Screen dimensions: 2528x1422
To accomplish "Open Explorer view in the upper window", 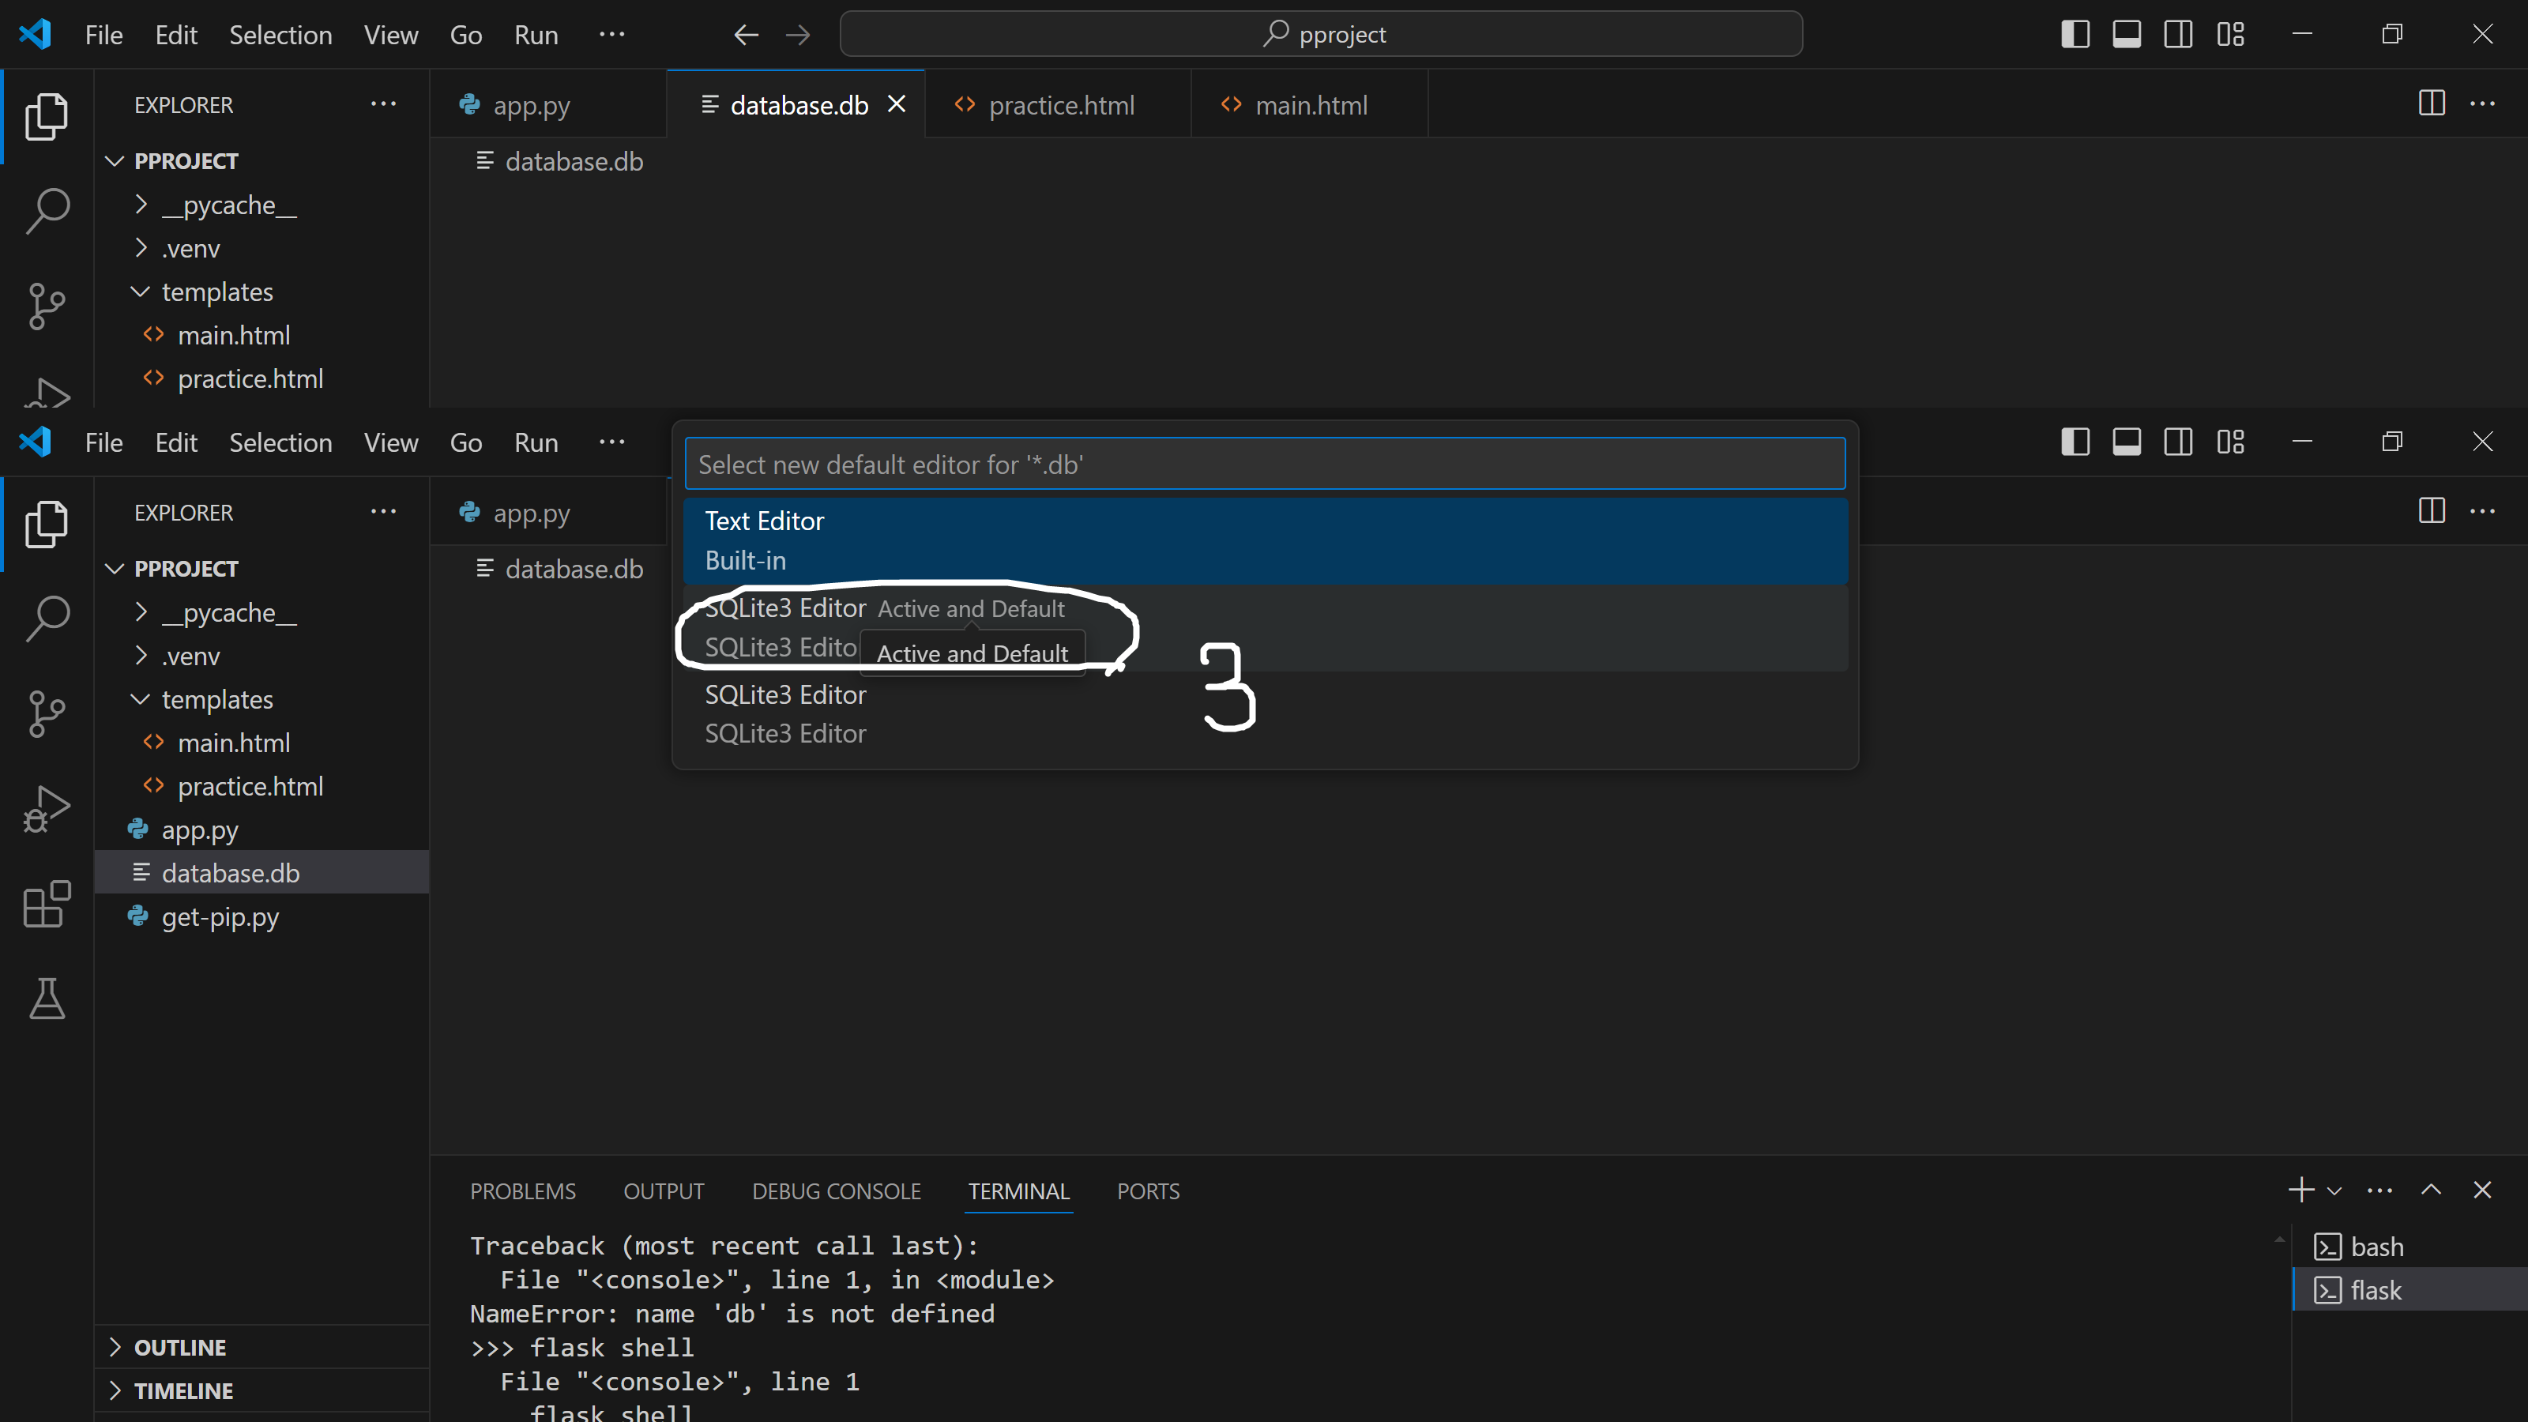I will tap(46, 117).
